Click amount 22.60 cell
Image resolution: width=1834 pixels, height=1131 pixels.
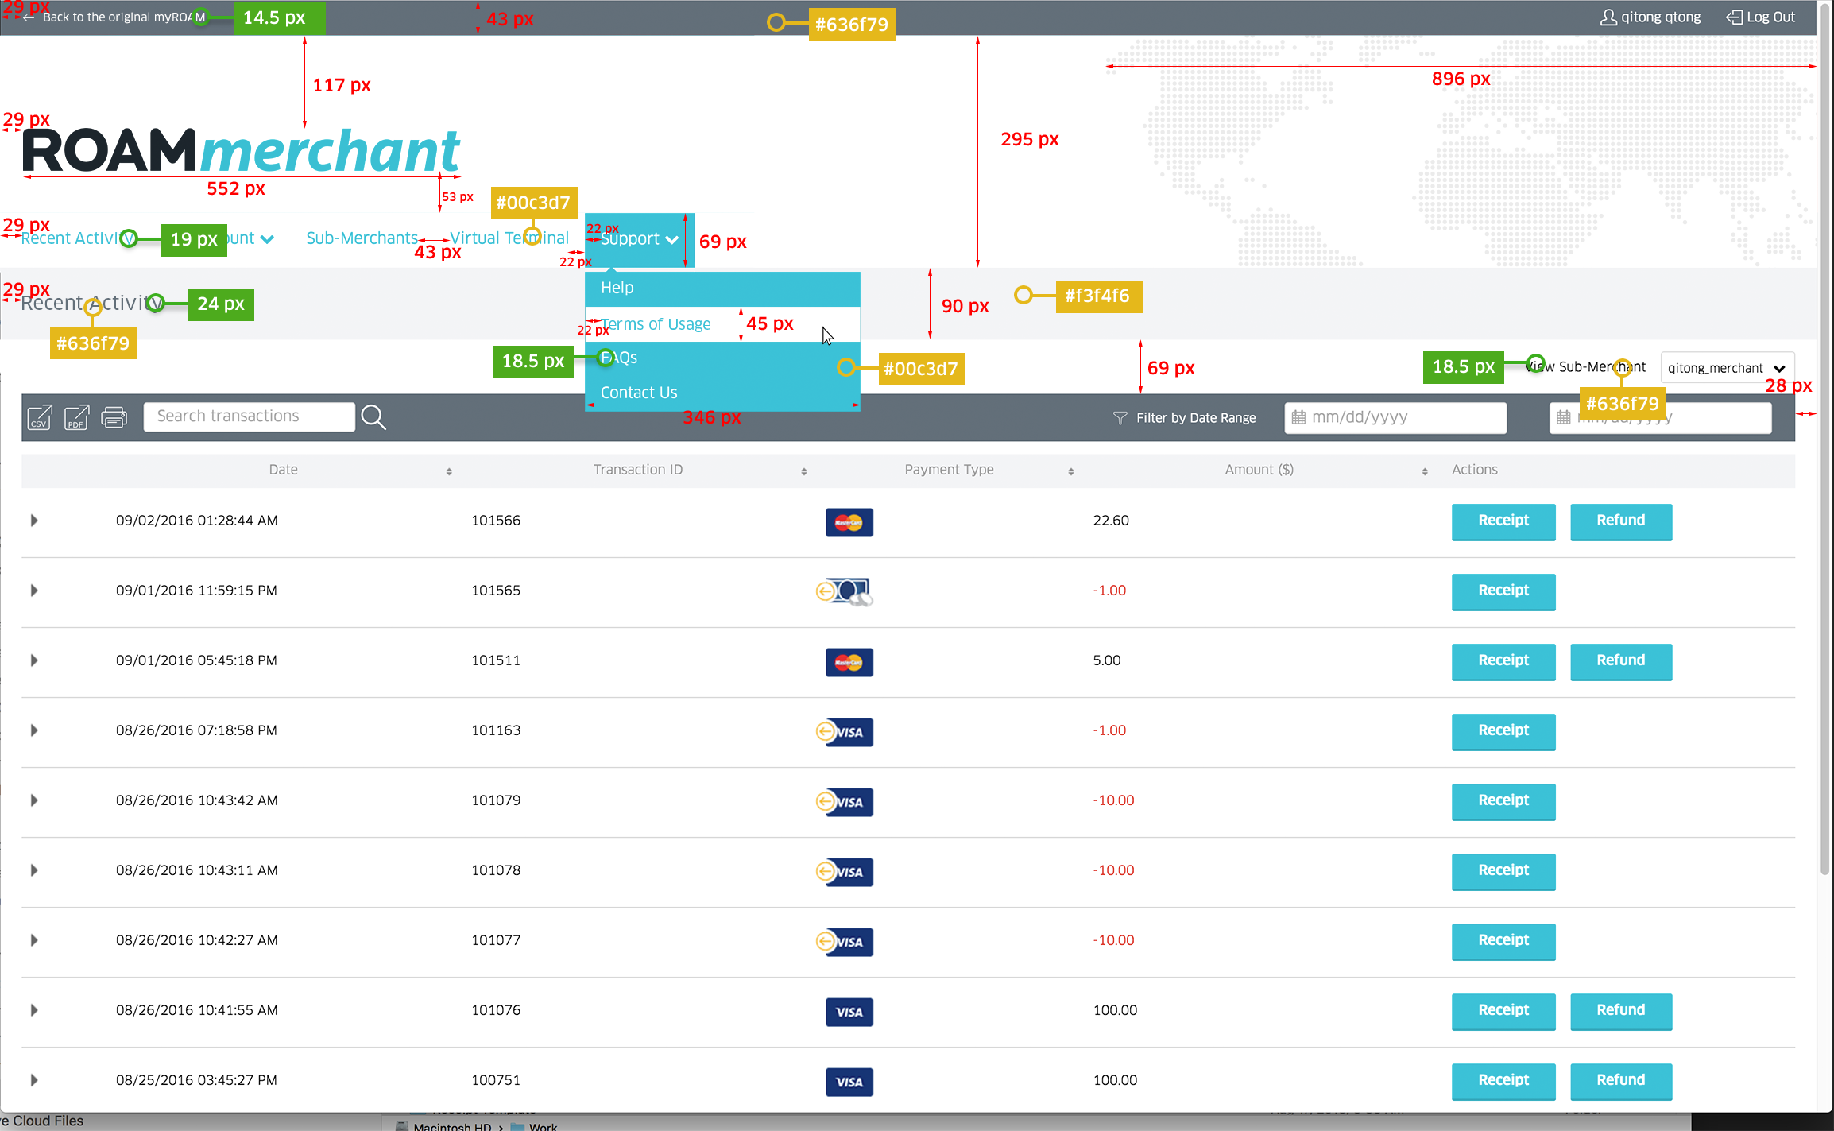click(x=1111, y=521)
